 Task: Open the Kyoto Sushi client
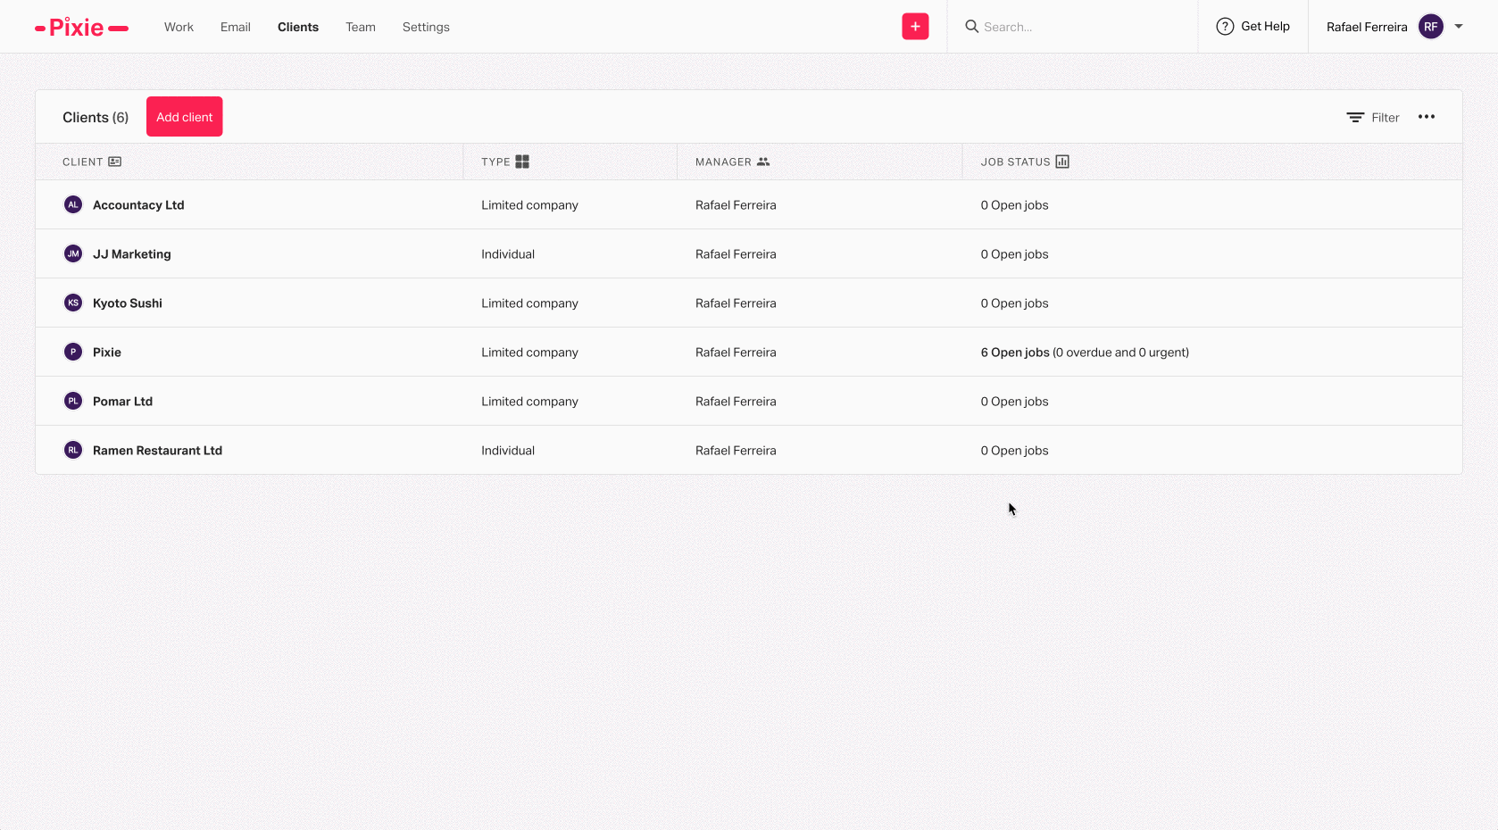click(x=128, y=303)
